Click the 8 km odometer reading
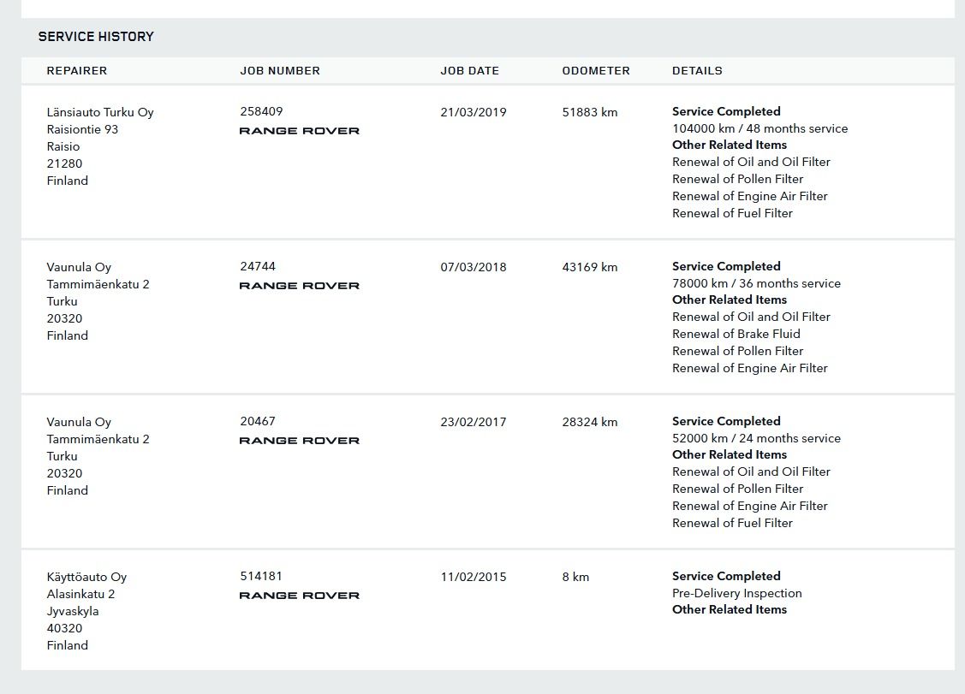The width and height of the screenshot is (965, 694). 575,577
